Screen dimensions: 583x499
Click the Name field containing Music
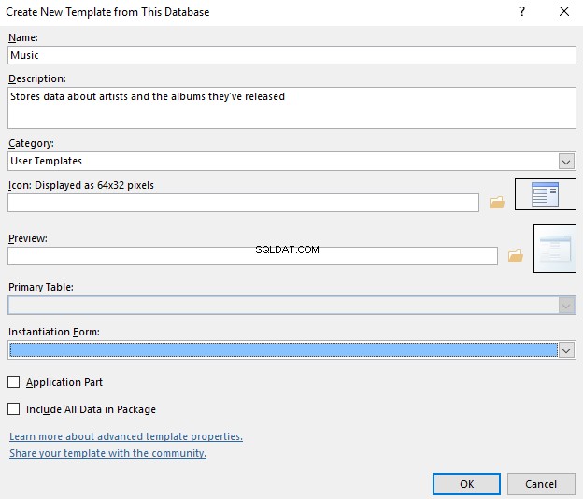point(291,55)
